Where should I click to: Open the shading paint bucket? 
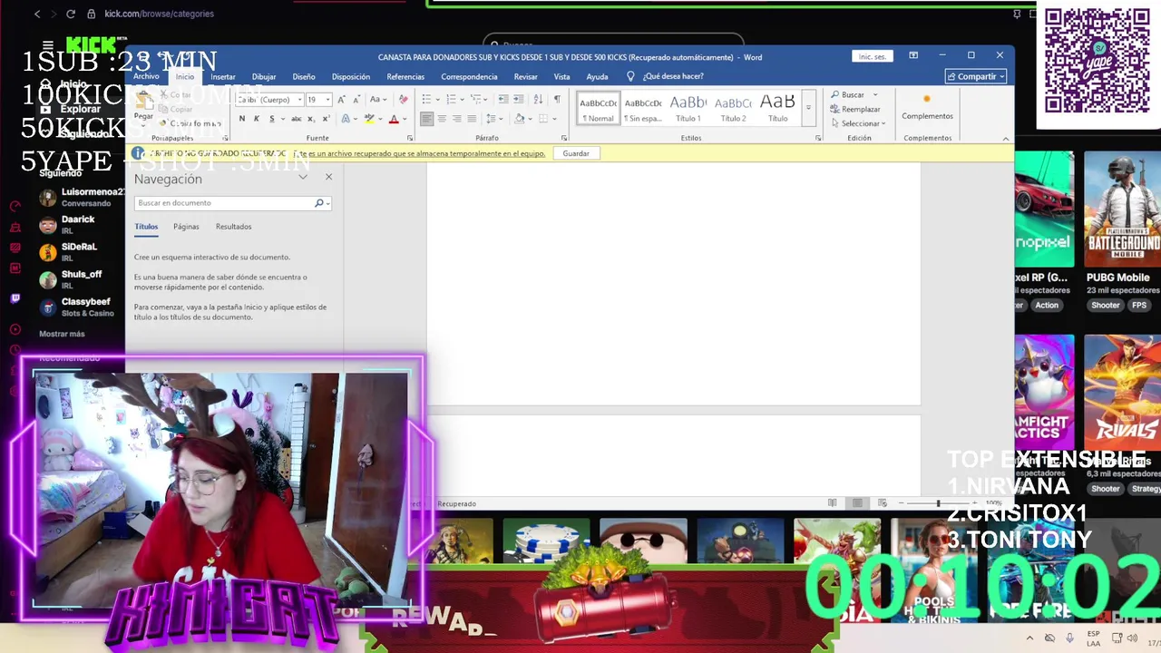point(520,119)
